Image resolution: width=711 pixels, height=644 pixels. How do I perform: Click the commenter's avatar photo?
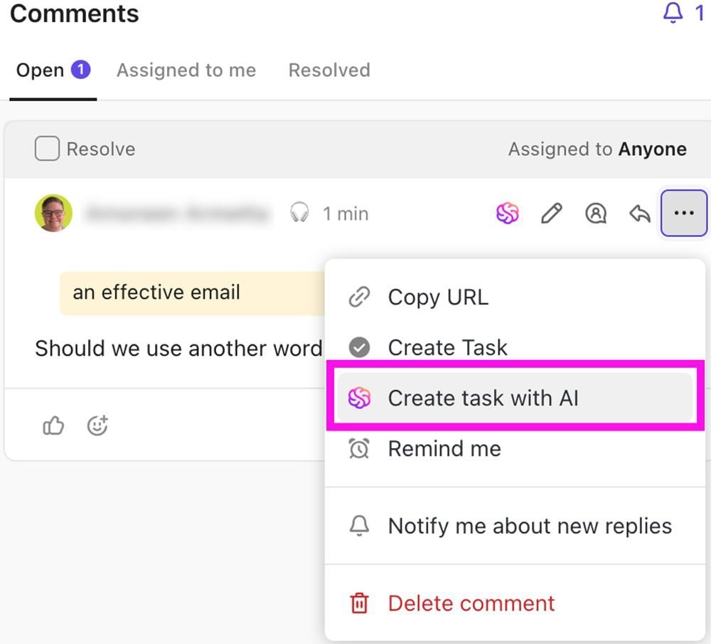(53, 213)
